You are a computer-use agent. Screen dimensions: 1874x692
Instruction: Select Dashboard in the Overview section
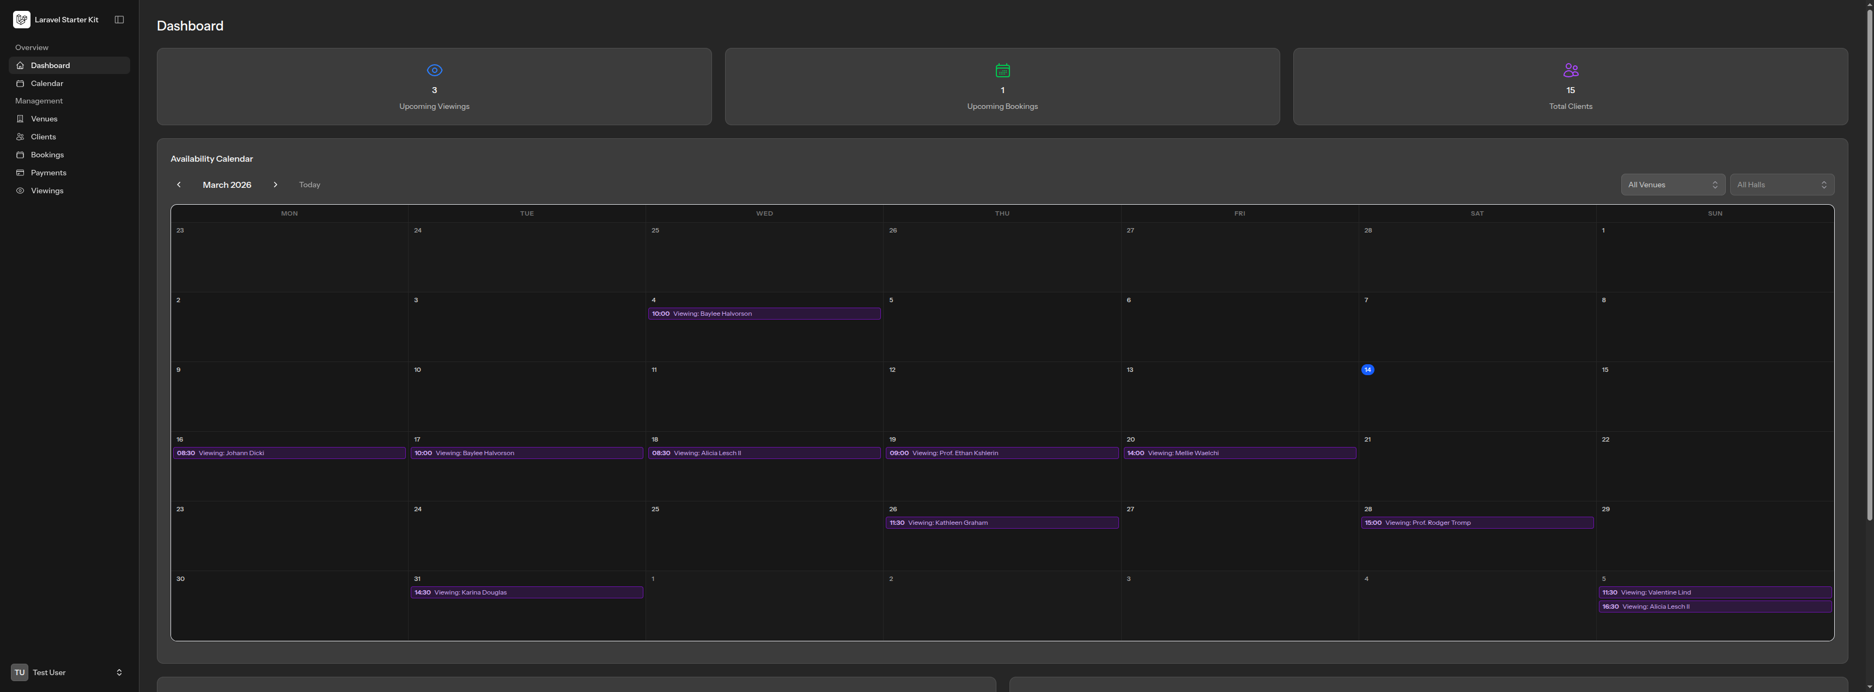click(50, 65)
